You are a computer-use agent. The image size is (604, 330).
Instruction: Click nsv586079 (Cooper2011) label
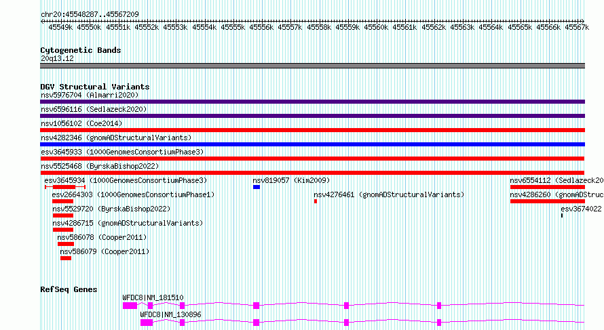tap(105, 251)
